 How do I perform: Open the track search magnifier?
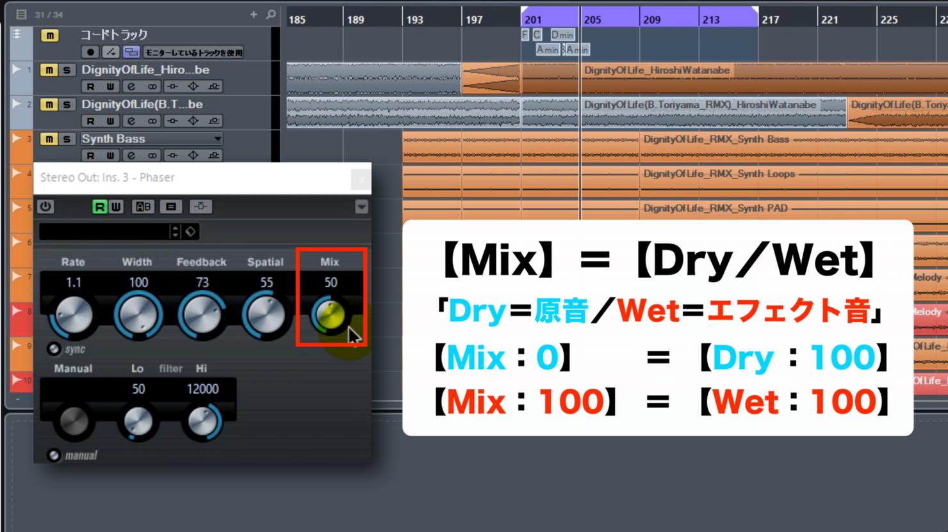pos(271,14)
